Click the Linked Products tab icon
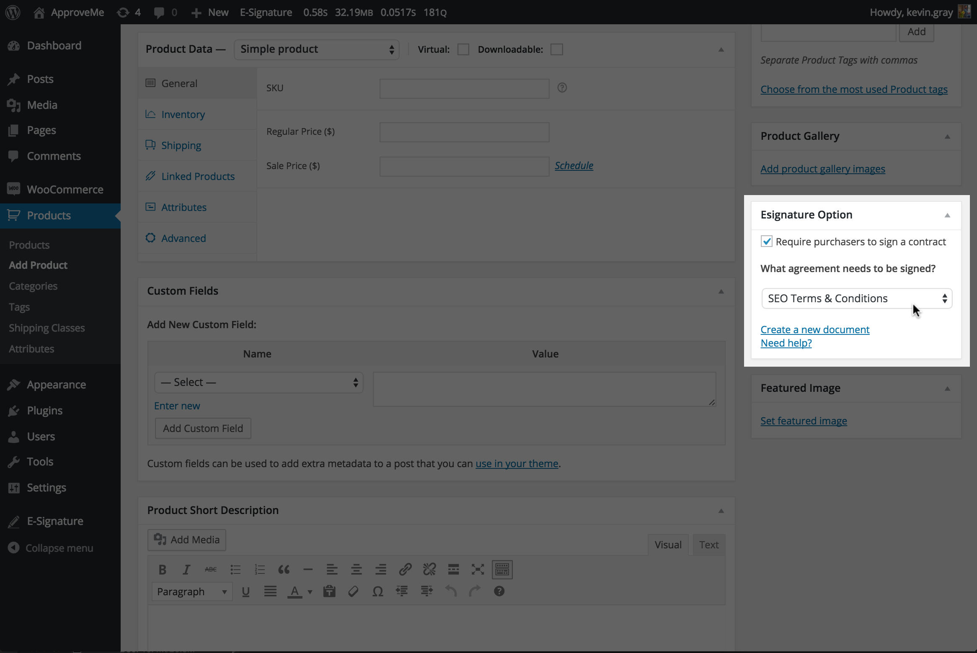977x653 pixels. 151,176
